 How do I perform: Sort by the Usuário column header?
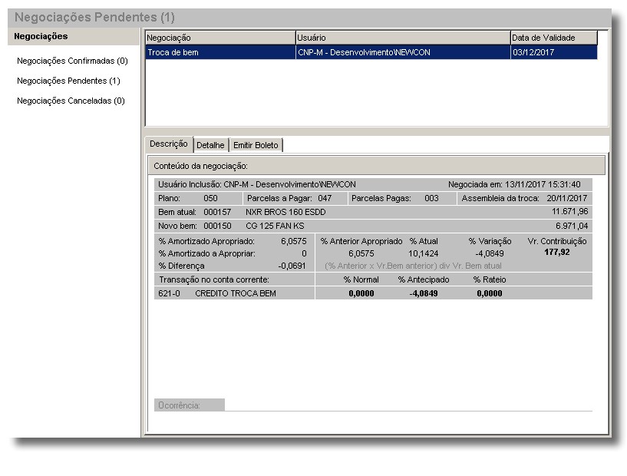coord(403,38)
